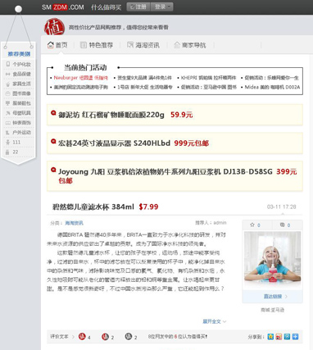313x350 pixels.
Task: Open the 登录 login dropdown
Action: [162, 7]
